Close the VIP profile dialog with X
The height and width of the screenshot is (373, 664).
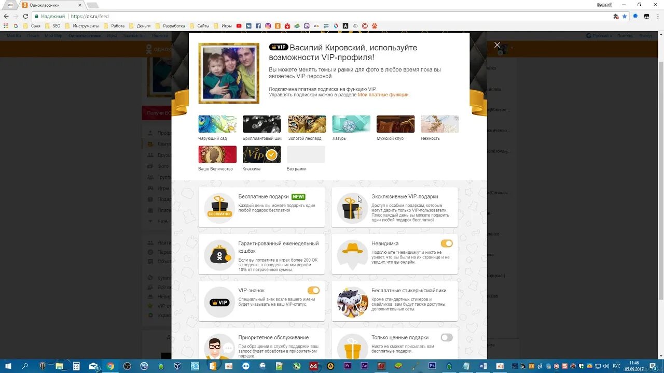497,45
